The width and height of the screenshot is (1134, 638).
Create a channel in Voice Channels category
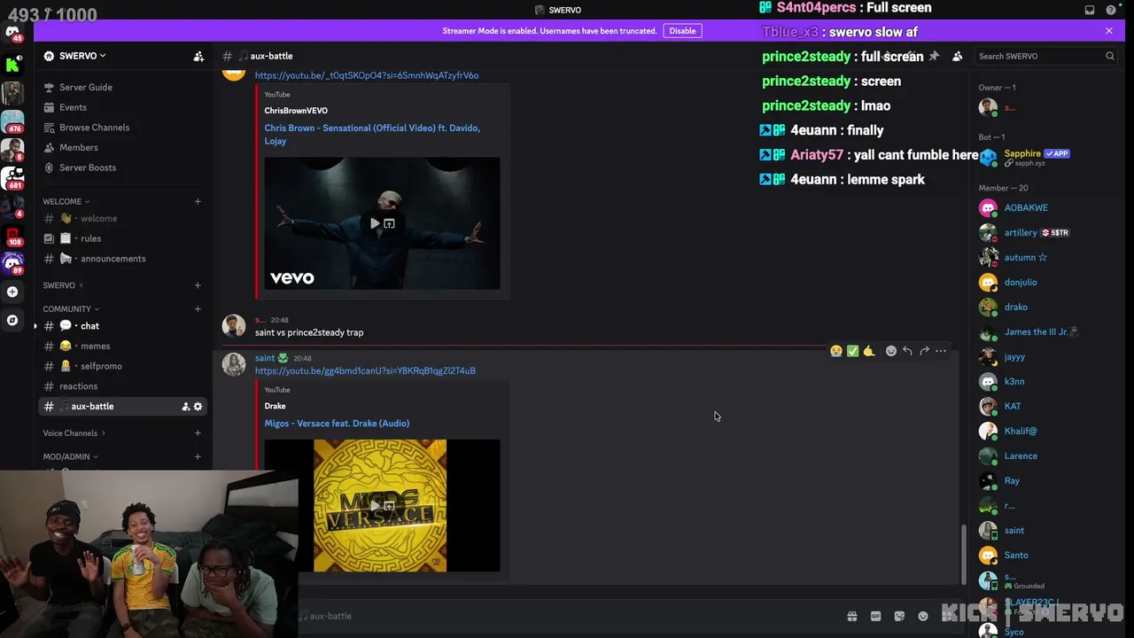coord(198,433)
